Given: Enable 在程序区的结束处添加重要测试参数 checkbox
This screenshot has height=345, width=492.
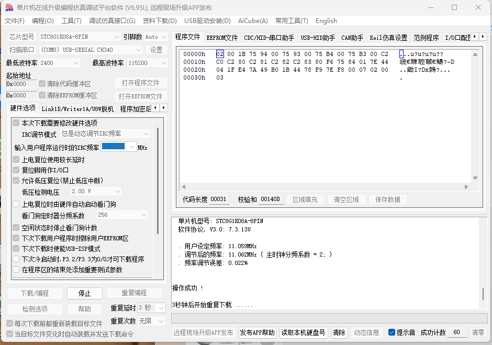Looking at the screenshot, I should pyautogui.click(x=16, y=270).
